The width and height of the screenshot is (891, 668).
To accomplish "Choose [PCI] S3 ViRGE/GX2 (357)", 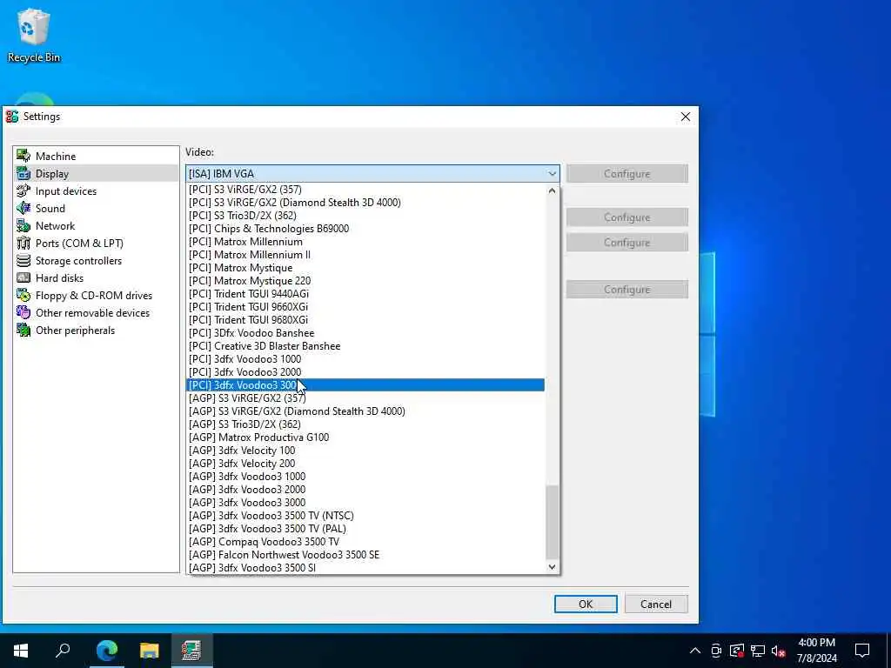I will pos(365,189).
